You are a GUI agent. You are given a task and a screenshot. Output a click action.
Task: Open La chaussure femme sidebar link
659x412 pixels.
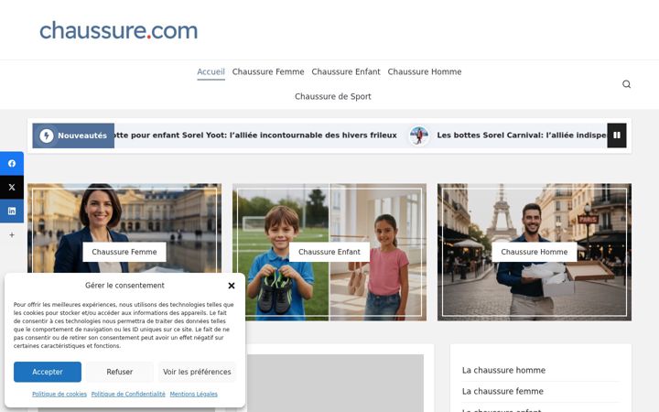point(502,392)
